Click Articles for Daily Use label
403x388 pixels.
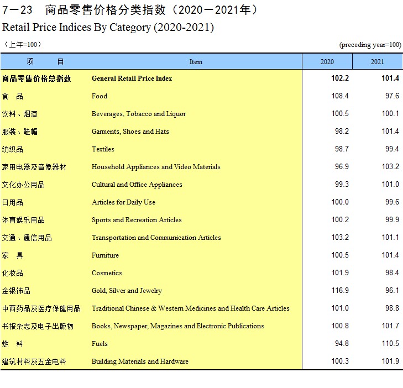[124, 202]
